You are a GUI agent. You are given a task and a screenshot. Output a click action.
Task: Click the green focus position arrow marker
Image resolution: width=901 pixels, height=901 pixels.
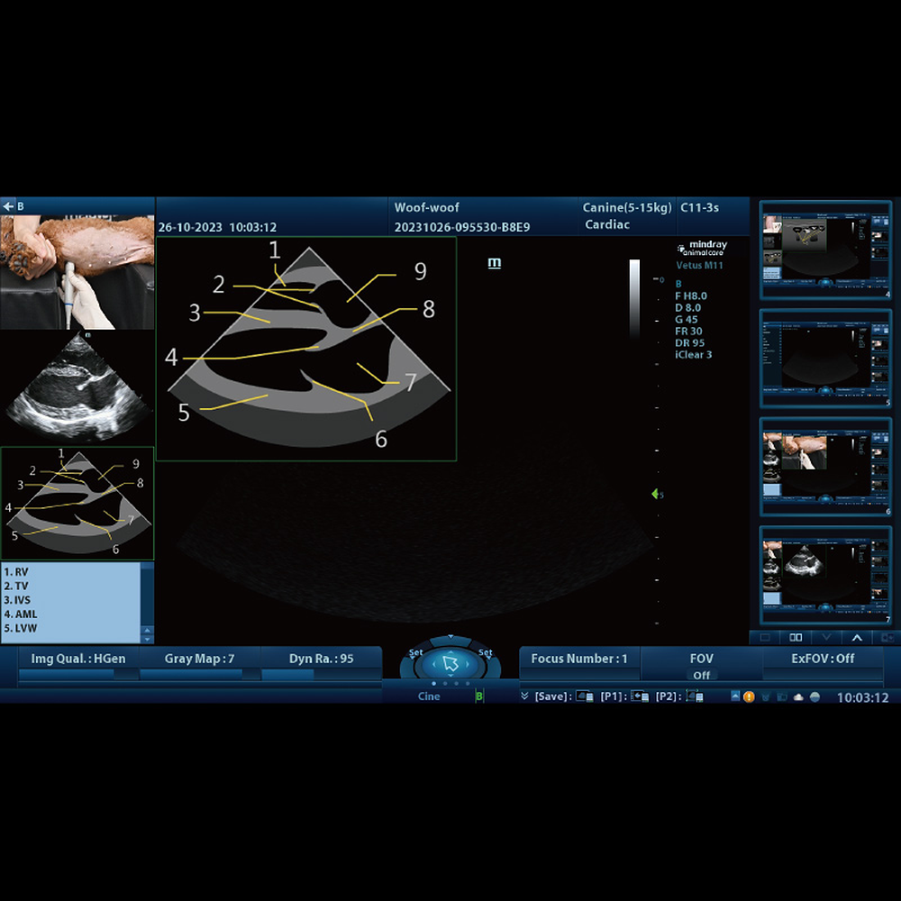click(655, 494)
